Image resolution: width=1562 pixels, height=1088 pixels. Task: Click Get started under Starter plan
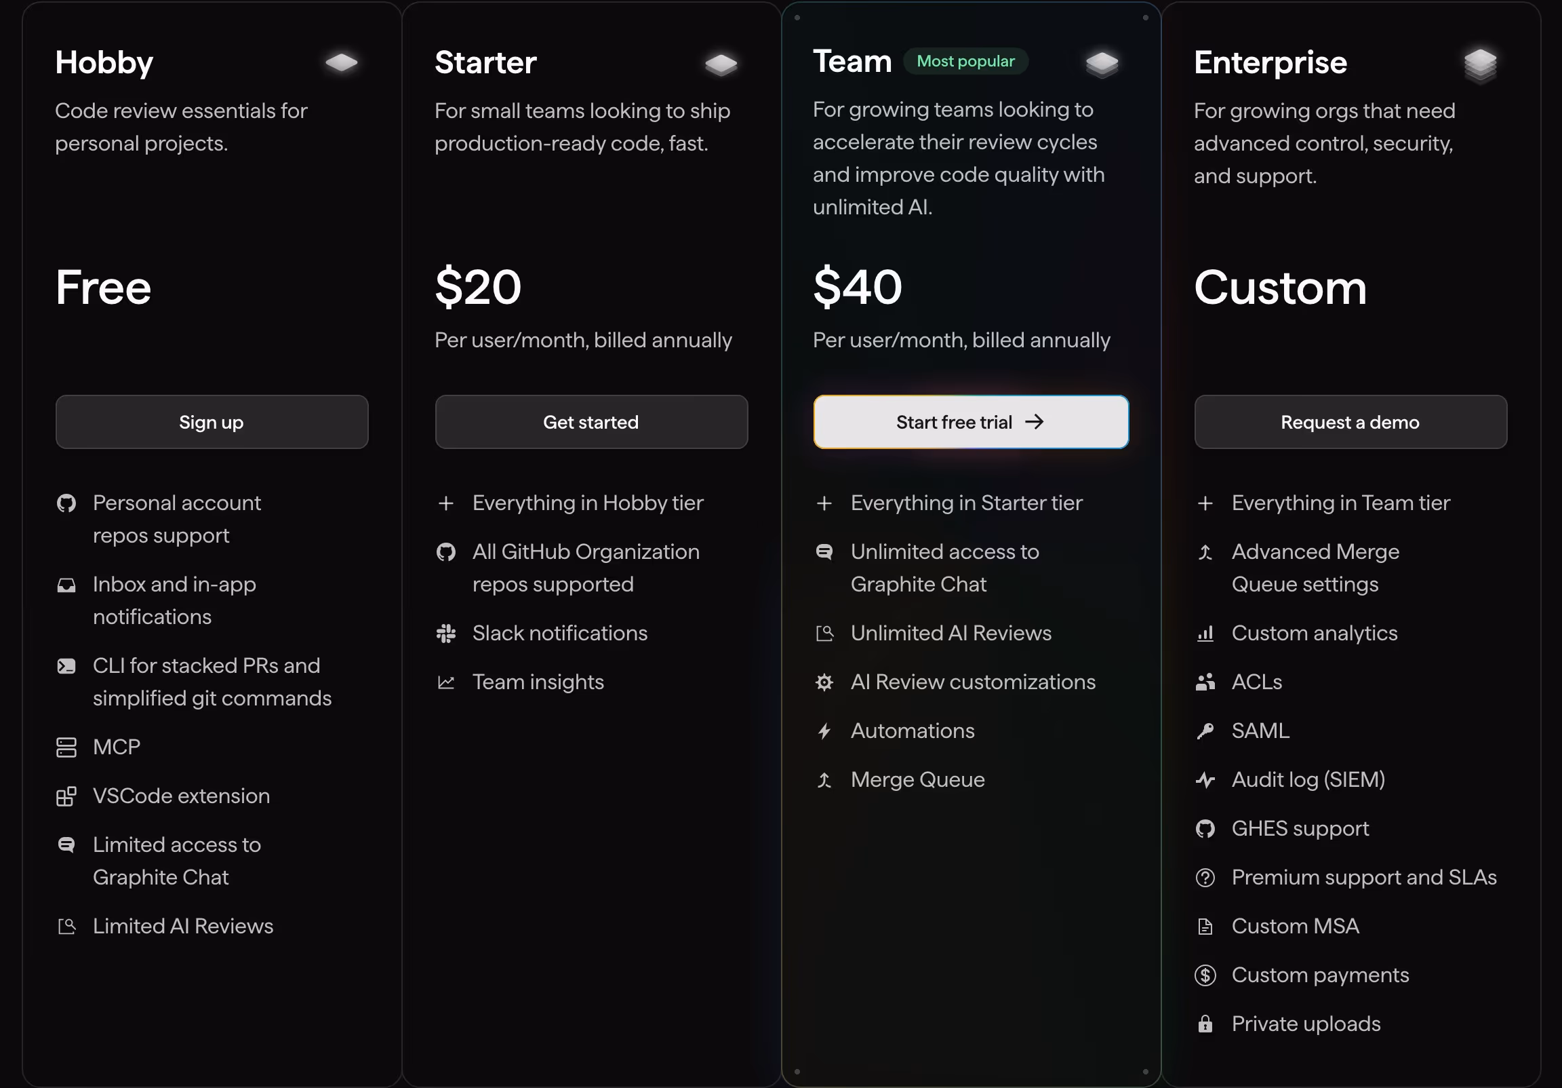pos(591,422)
